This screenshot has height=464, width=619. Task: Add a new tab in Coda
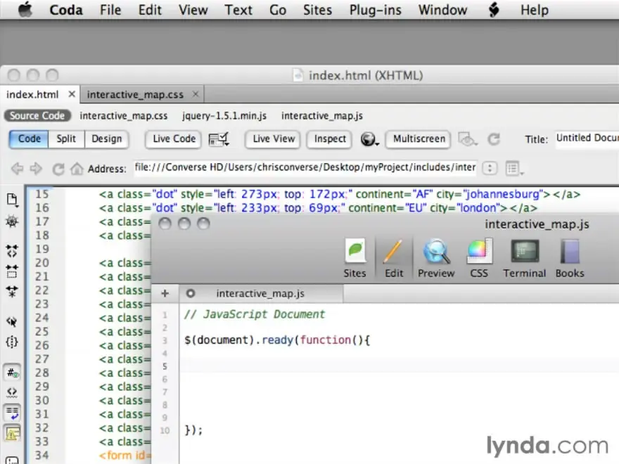point(165,294)
